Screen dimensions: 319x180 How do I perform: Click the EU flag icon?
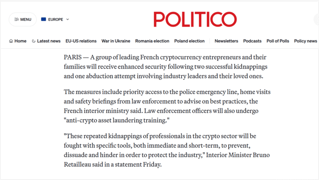point(44,19)
